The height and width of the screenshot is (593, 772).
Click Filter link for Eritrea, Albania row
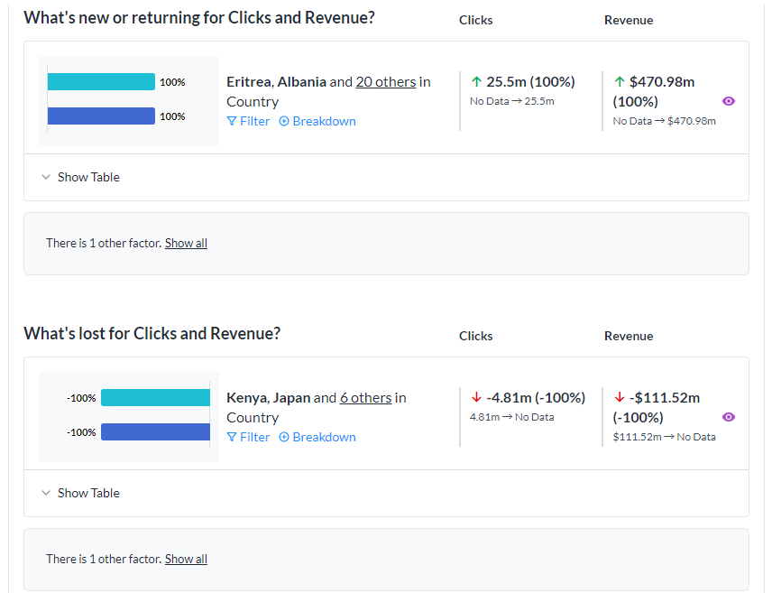249,121
